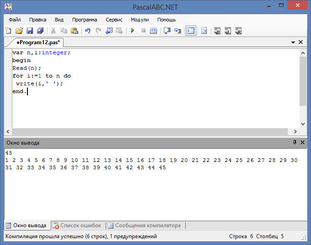Click the vertical scrollbar thumb in editor
Viewport: 311px width, 245px height.
tap(303, 81)
